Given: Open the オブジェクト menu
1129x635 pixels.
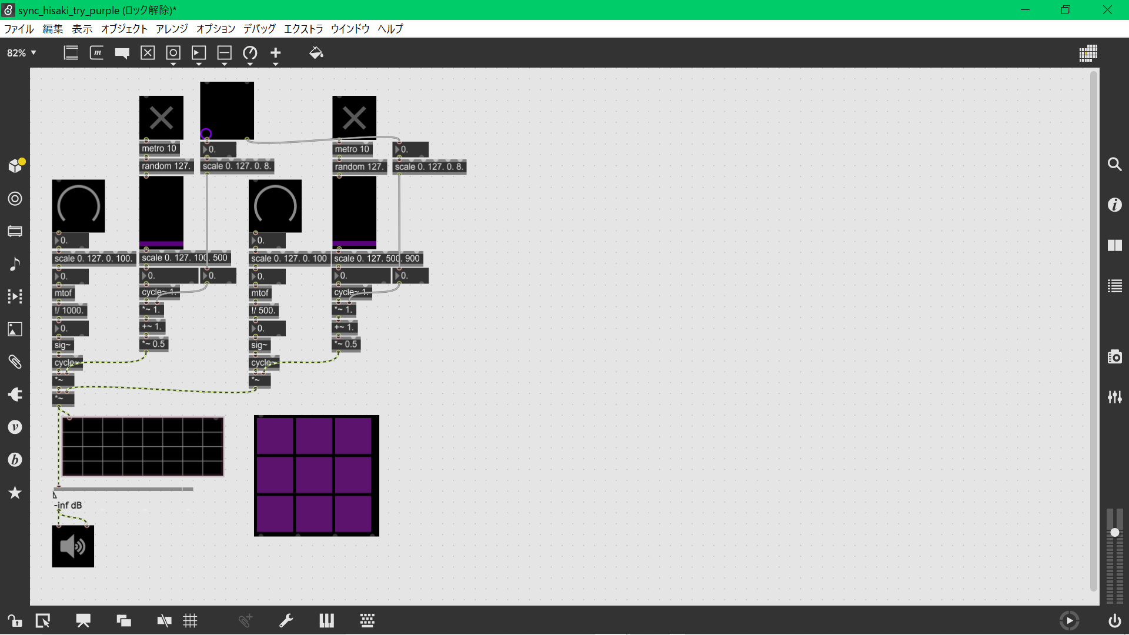Looking at the screenshot, I should 124,29.
